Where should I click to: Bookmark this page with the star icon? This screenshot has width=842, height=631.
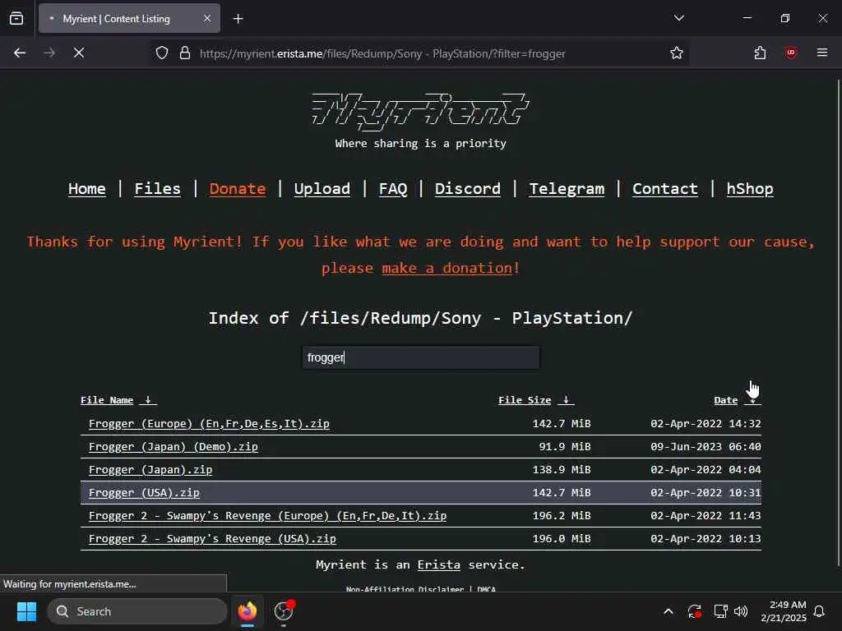677,53
